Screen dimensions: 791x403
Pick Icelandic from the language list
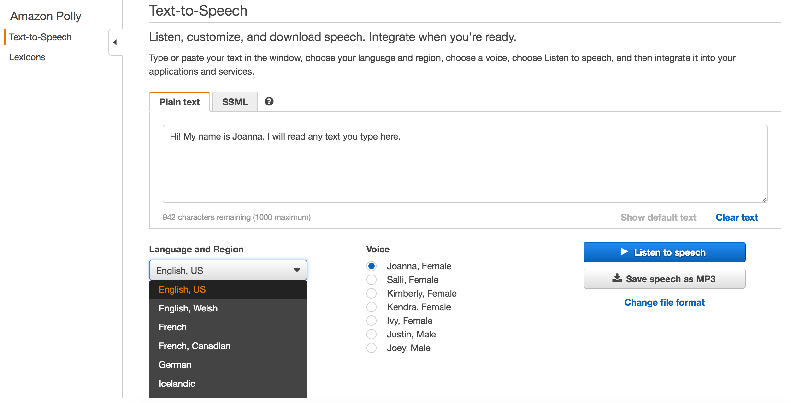click(x=177, y=384)
